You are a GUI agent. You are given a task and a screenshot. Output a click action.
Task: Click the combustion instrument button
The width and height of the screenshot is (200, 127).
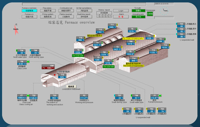[x=71, y=87]
